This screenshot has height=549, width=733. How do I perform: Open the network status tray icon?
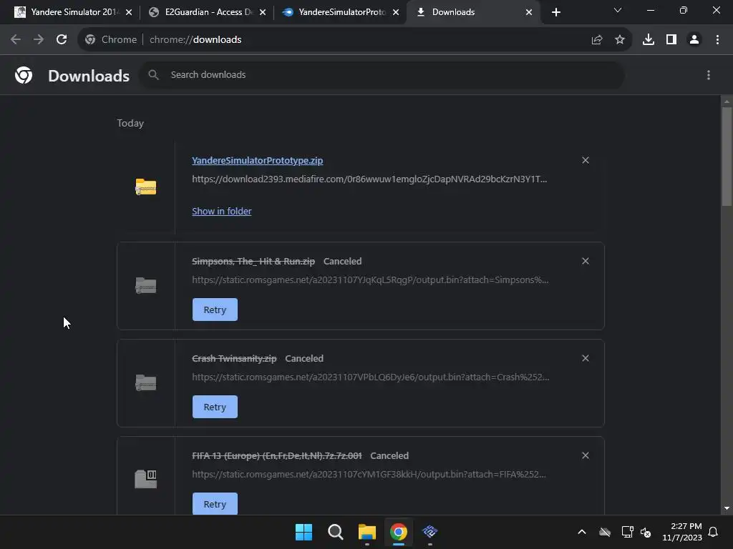click(627, 532)
